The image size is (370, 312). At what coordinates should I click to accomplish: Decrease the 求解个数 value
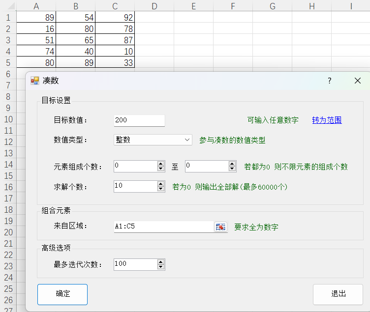pos(161,189)
